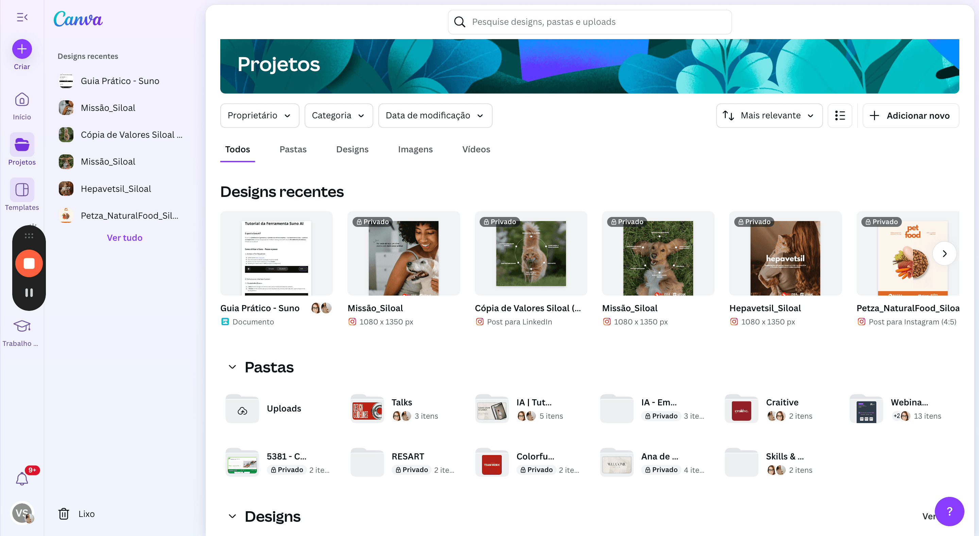Open the Projetos folder icon
The height and width of the screenshot is (536, 979).
pos(22,145)
